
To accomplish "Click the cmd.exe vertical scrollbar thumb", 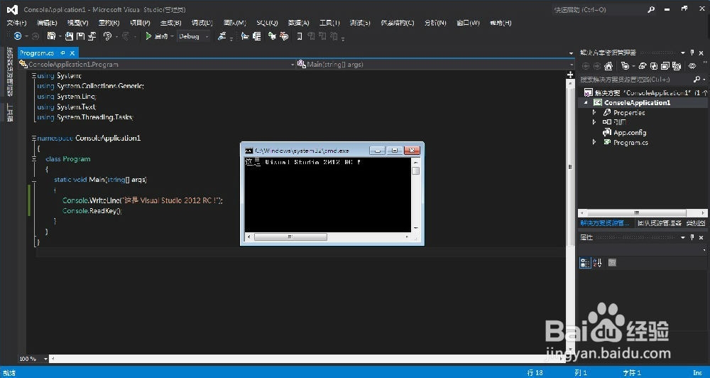I will tap(415, 171).
